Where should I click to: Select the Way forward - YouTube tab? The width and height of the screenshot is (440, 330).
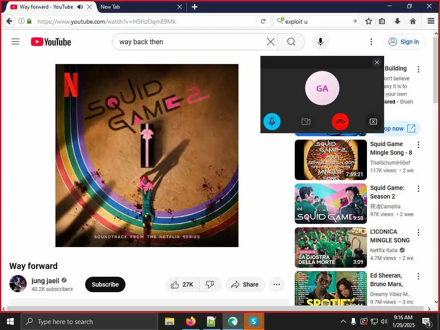(46, 7)
